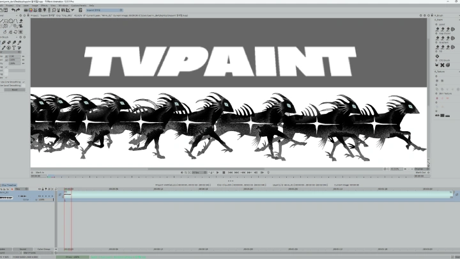Click the diamond icon under fill section
This screenshot has height=259, width=460.
[x=437, y=56]
